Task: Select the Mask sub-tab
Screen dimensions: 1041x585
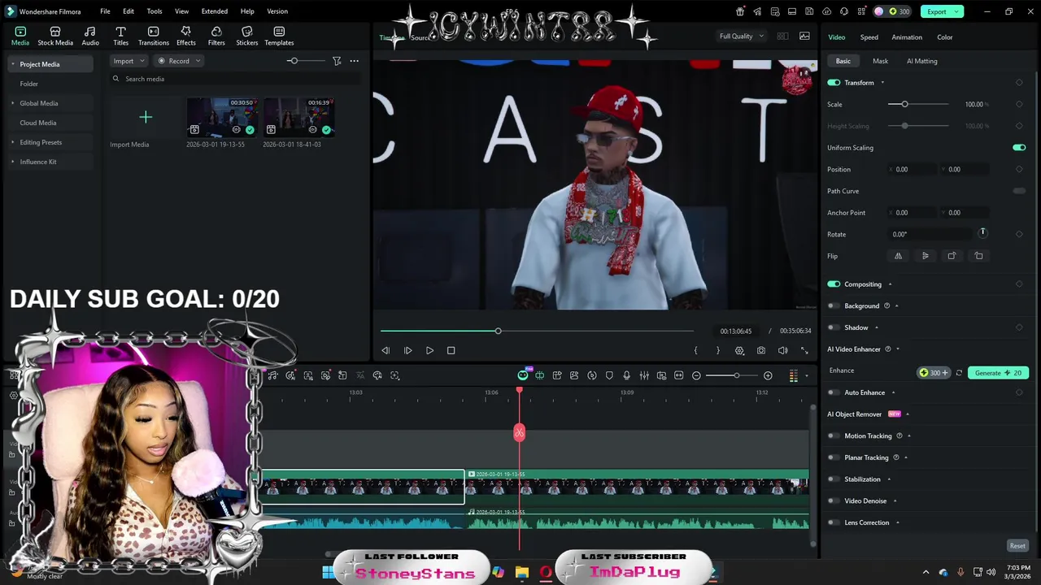Action: pos(880,61)
